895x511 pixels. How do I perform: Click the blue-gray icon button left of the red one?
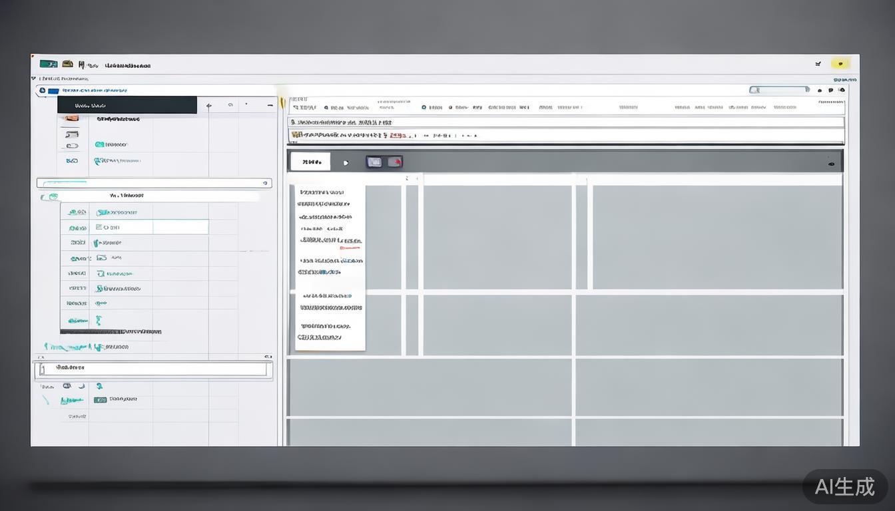tap(374, 162)
